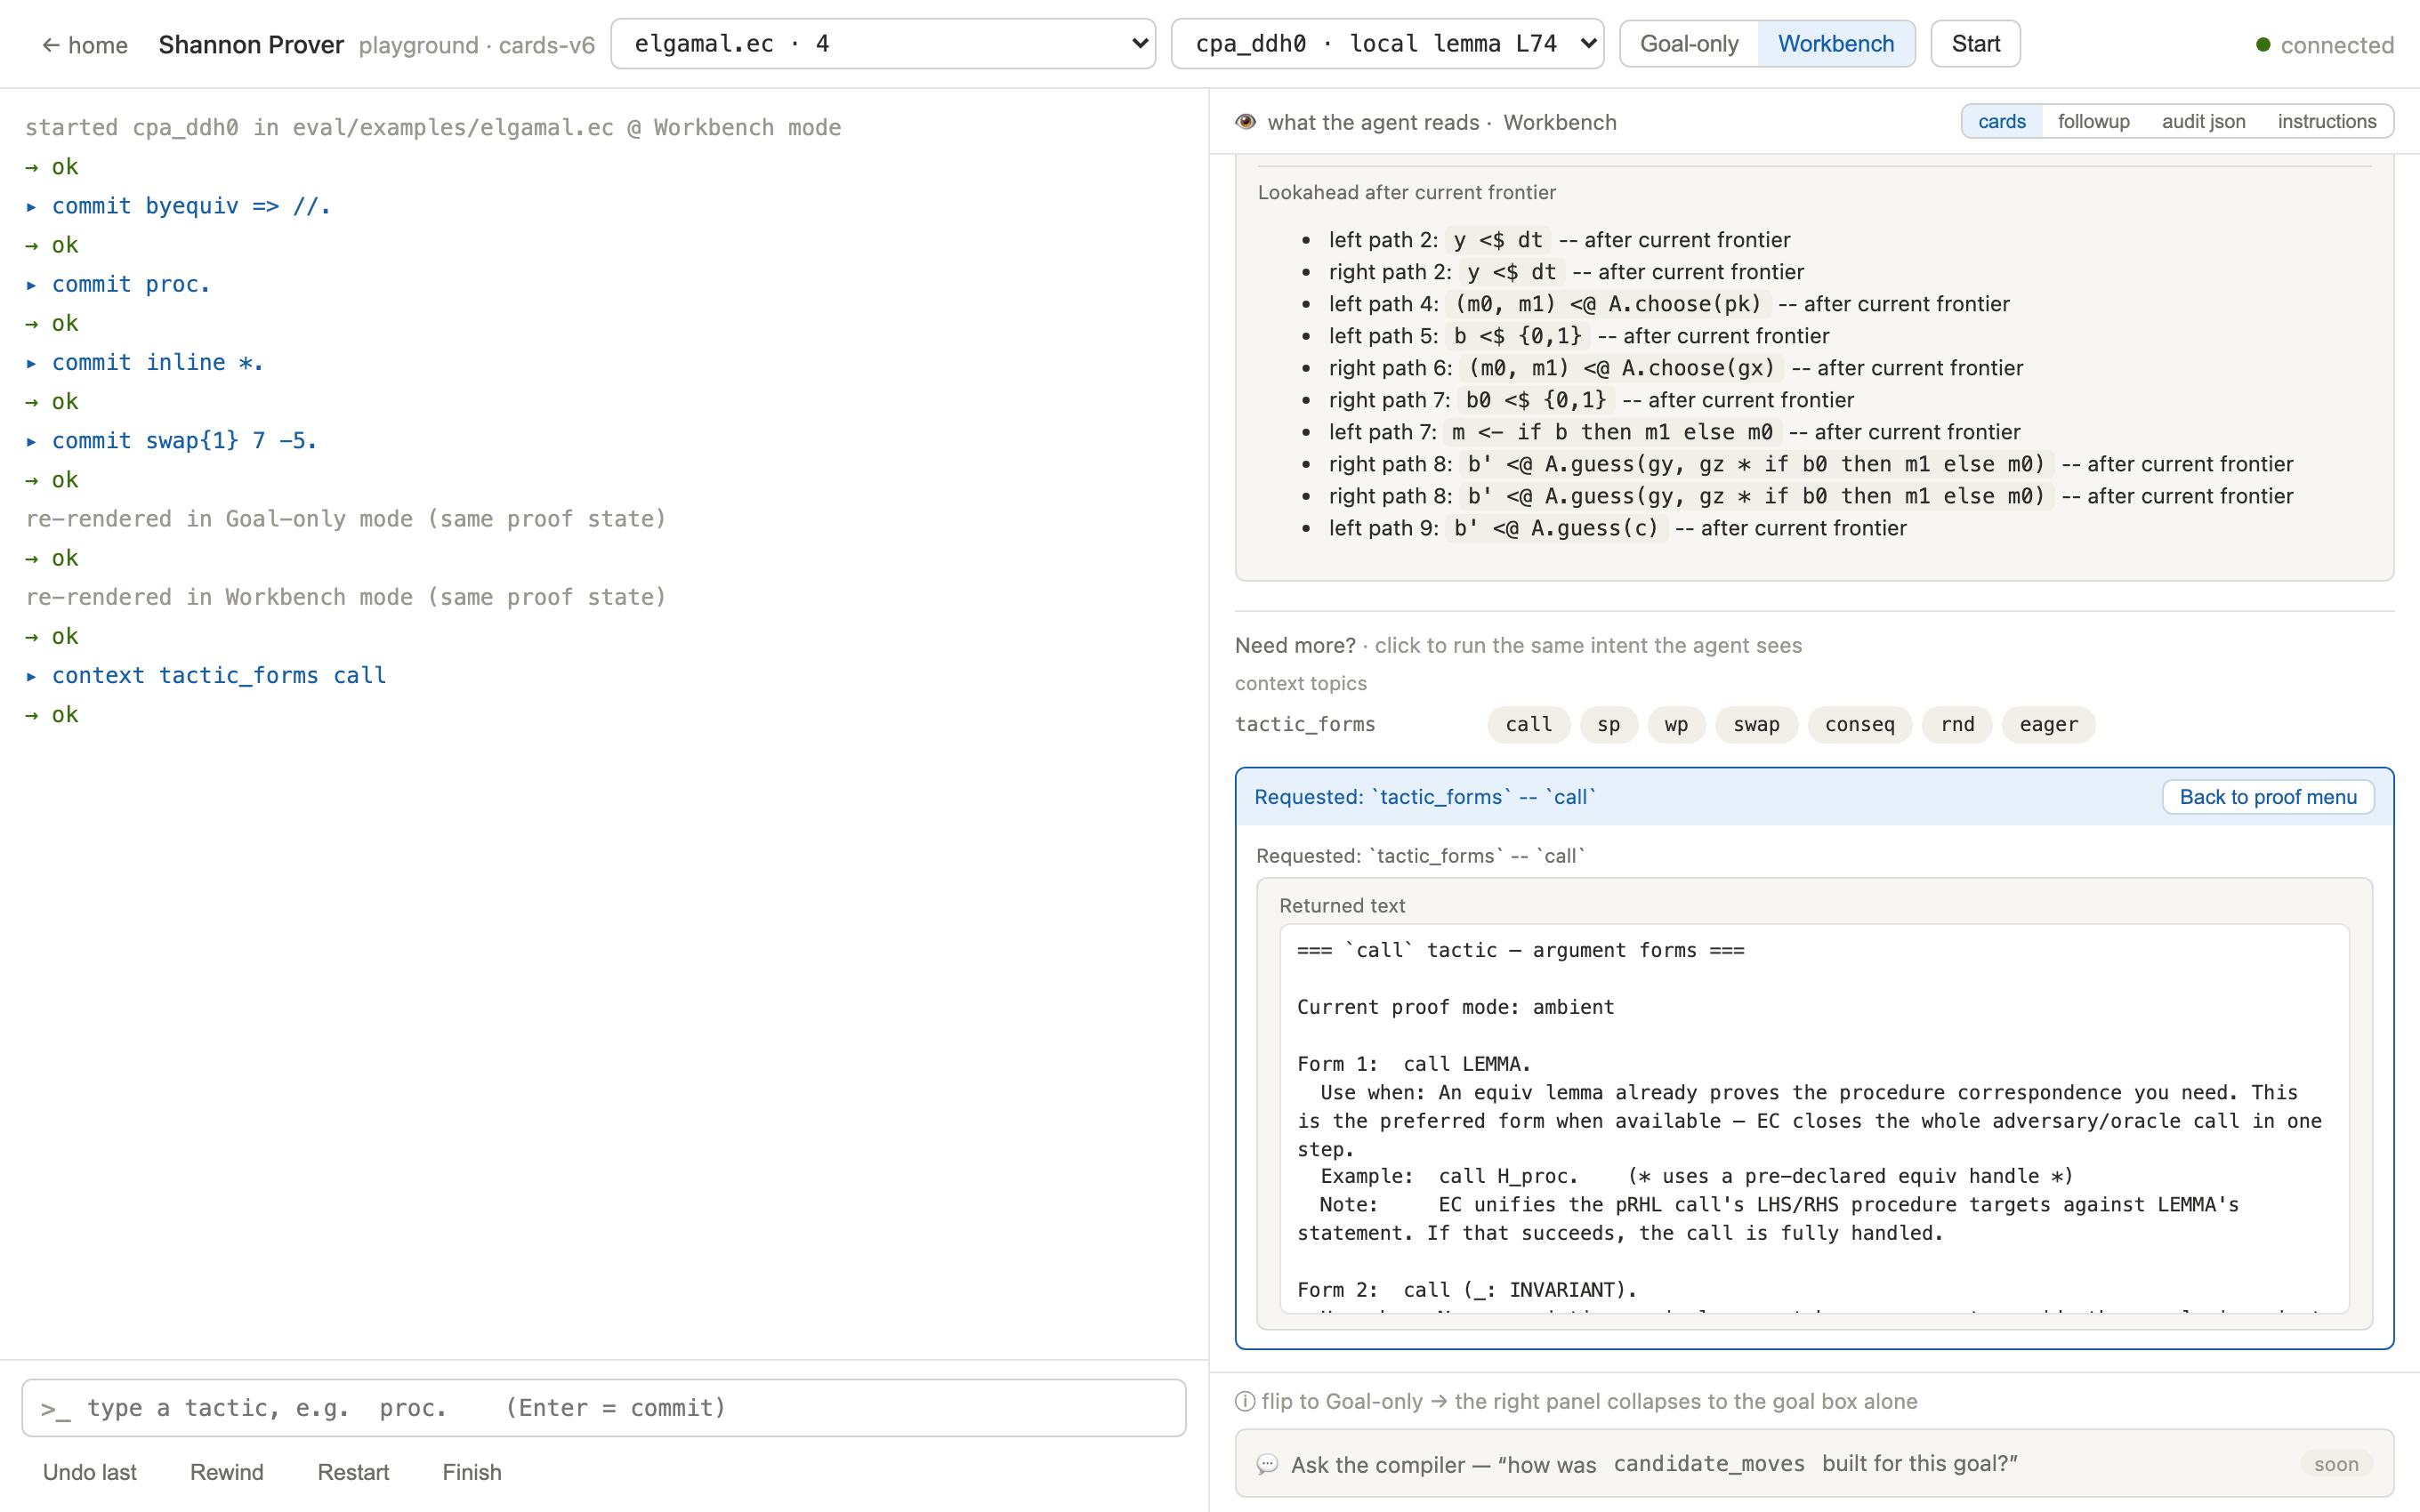Click 'playground · cards-v6' label
Image resolution: width=2420 pixels, height=1512 pixels.
tap(477, 45)
